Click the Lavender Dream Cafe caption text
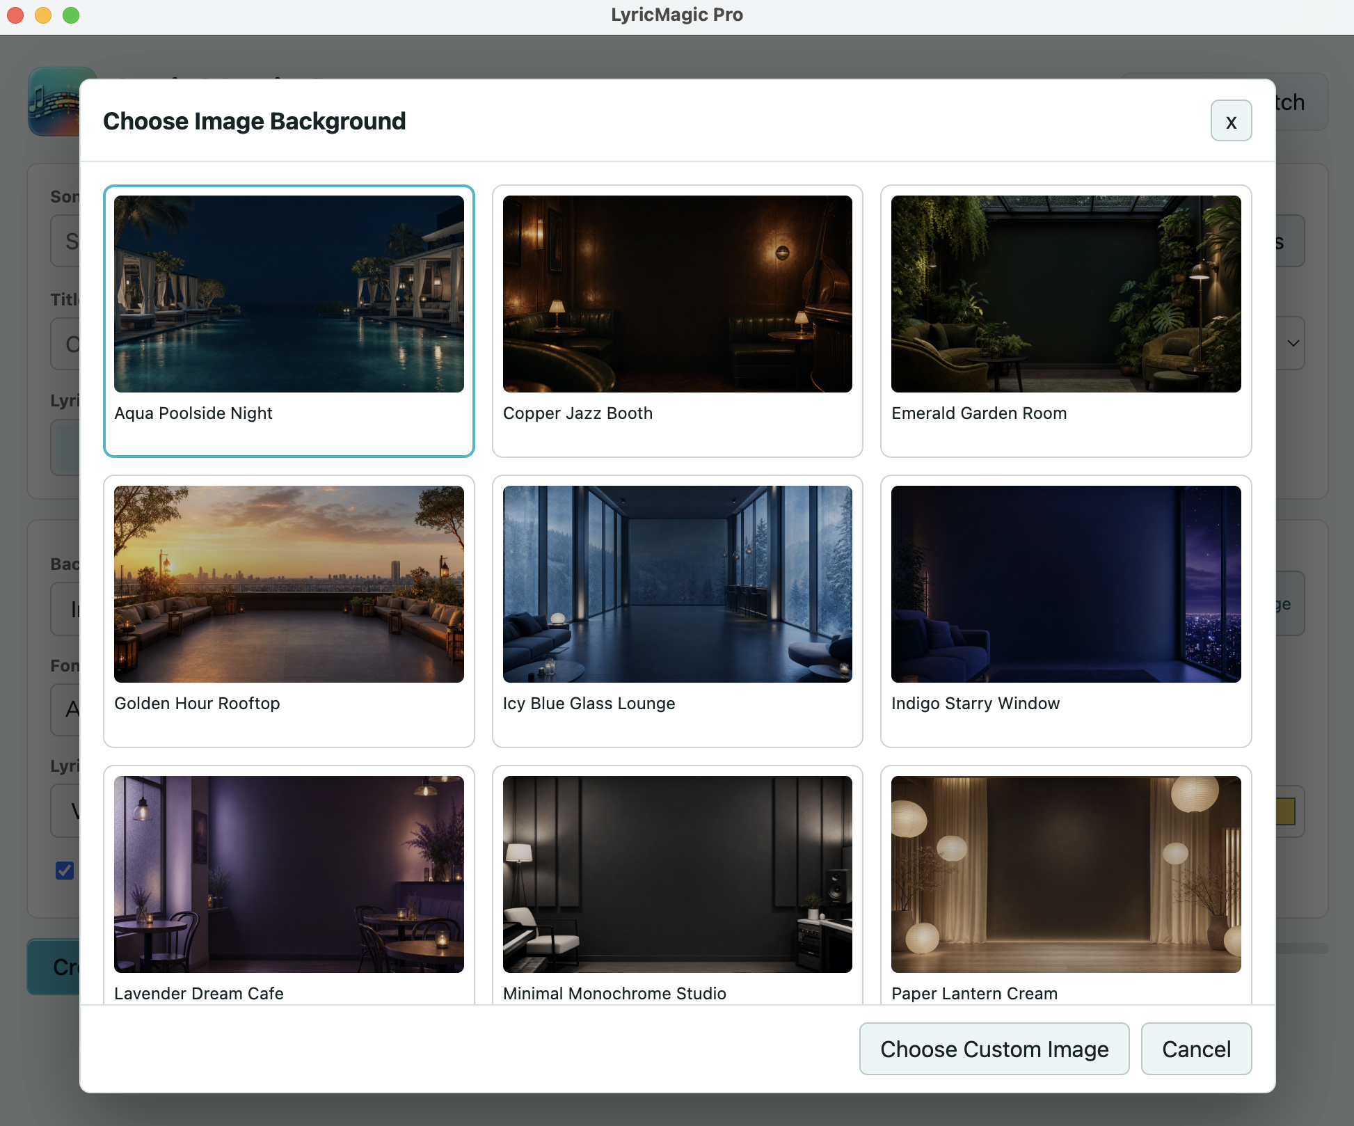Screen dimensions: 1354x1126 (x=199, y=994)
